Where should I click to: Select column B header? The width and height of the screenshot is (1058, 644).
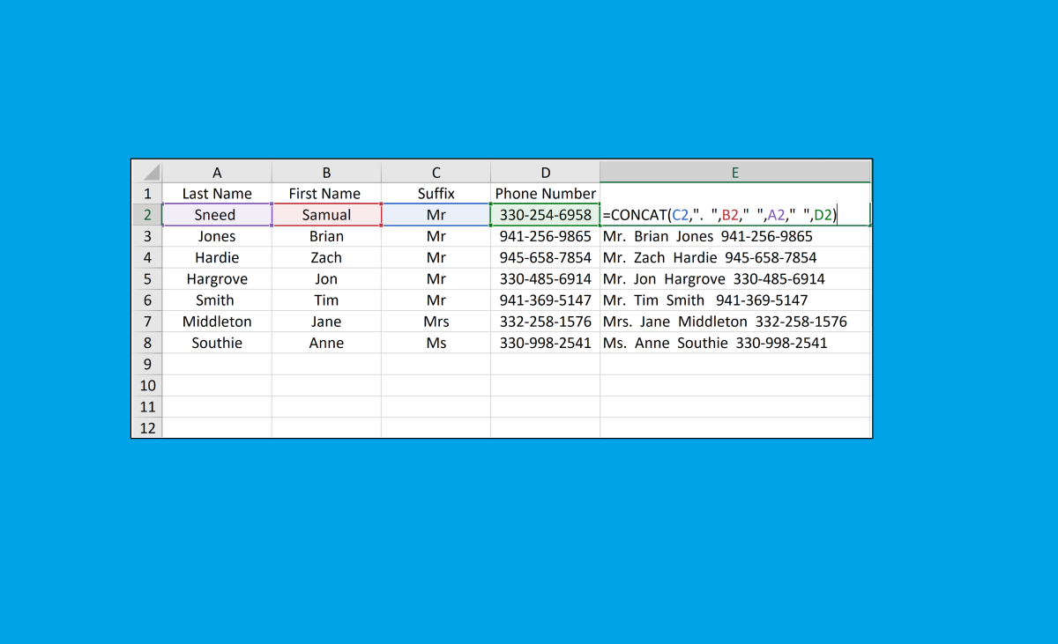click(x=326, y=172)
